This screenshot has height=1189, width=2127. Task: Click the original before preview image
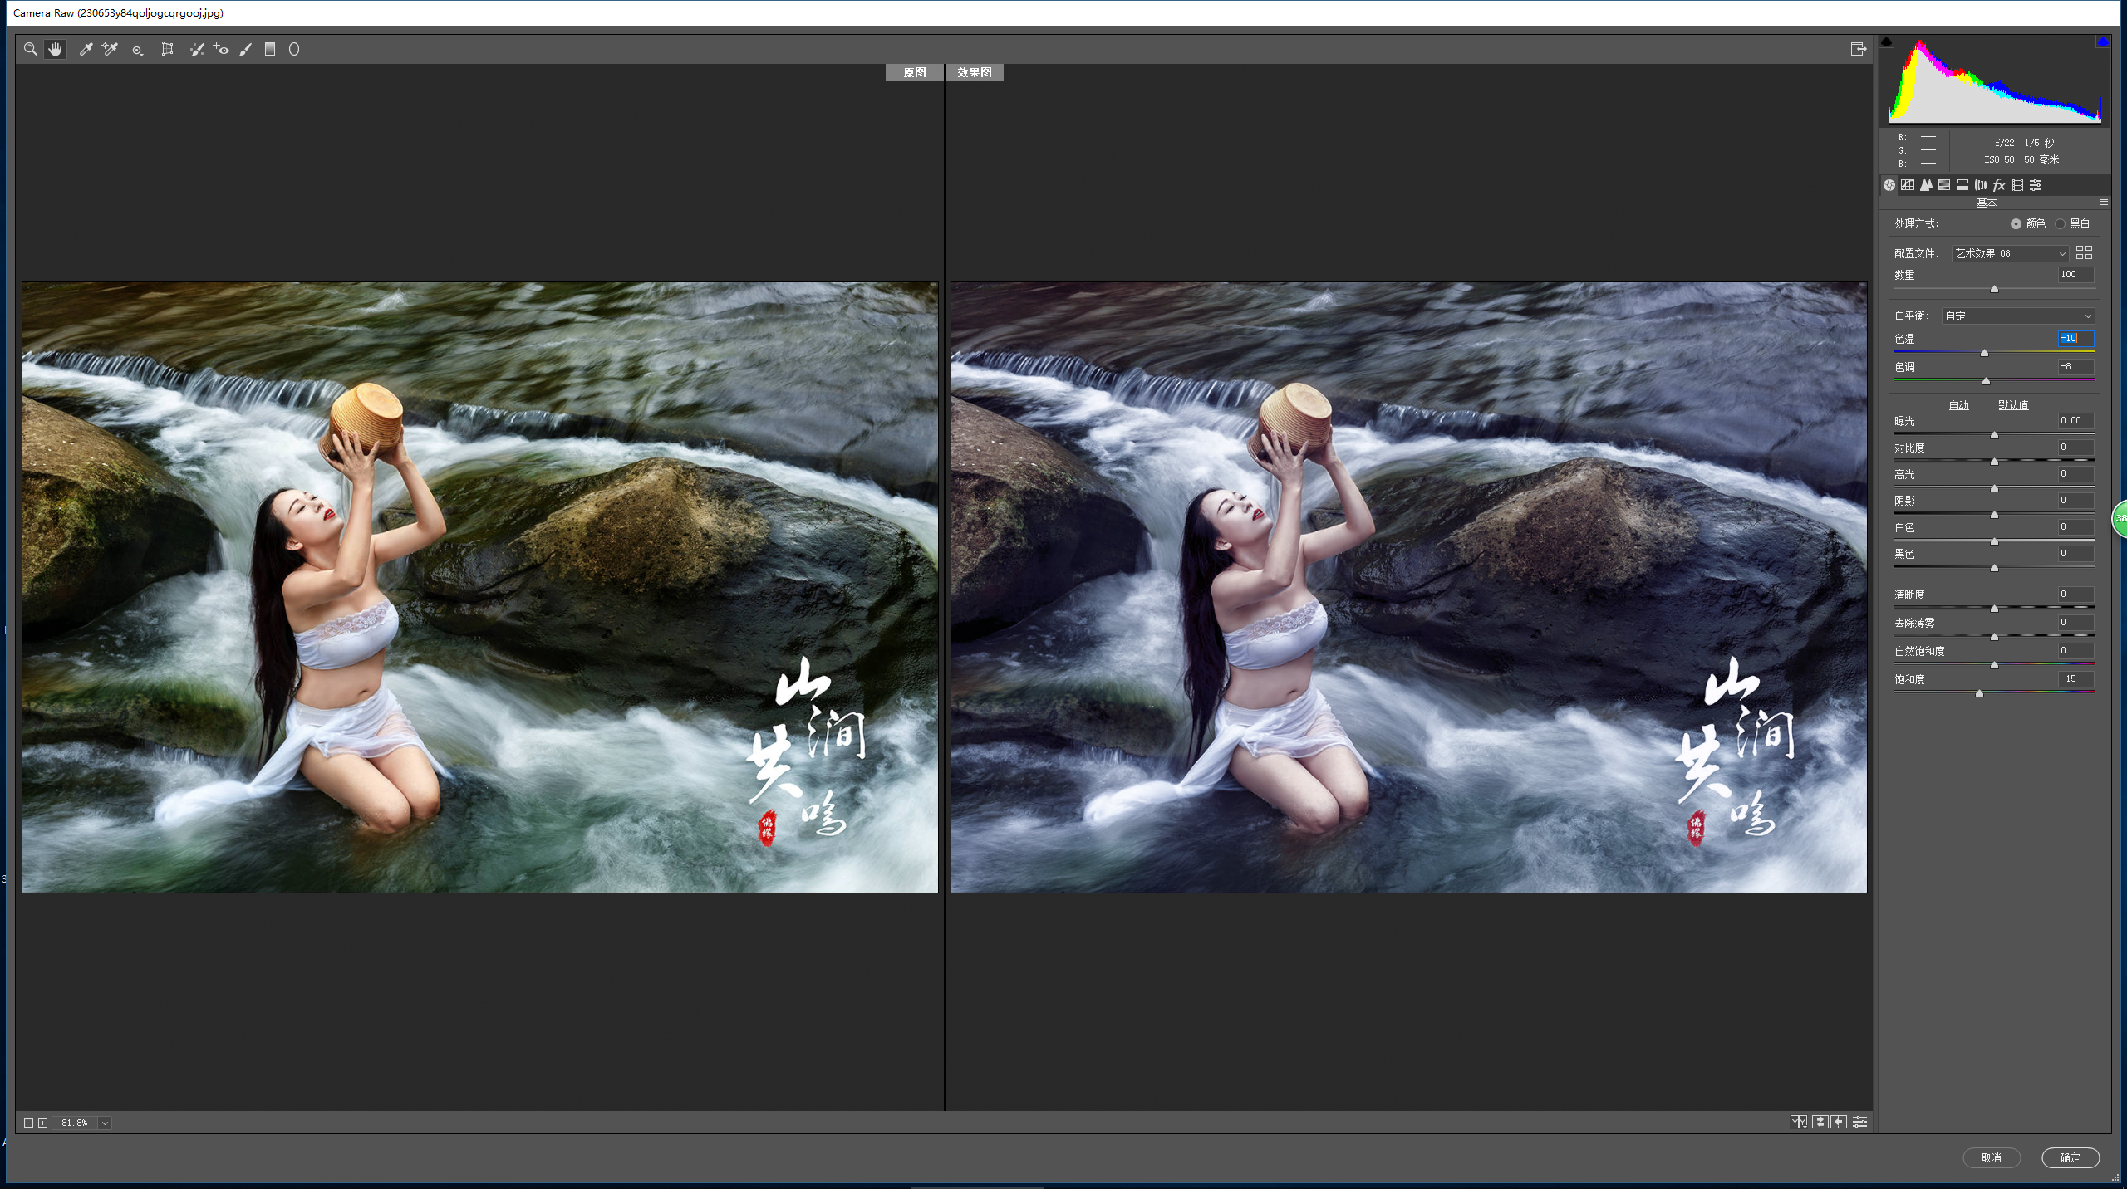point(480,587)
